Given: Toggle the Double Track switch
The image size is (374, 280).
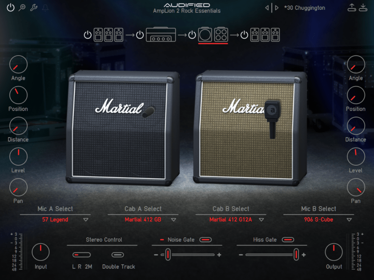Looking at the screenshot, I should click(118, 255).
